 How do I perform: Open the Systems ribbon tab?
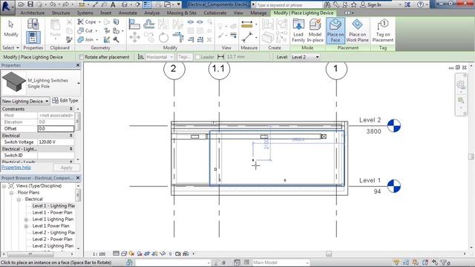tap(85, 13)
